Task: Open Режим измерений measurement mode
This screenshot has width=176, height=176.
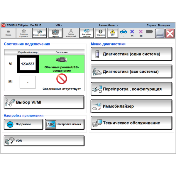Action: click(71, 33)
